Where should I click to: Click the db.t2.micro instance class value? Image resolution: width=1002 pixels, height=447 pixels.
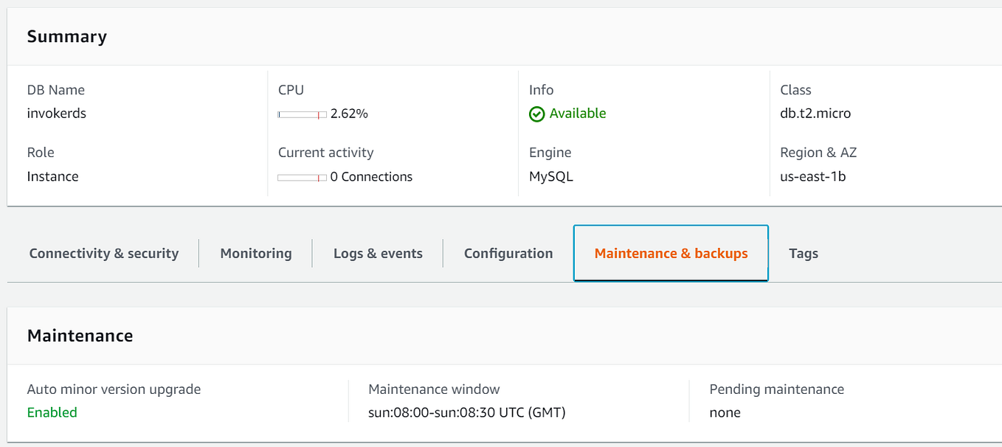pos(815,114)
